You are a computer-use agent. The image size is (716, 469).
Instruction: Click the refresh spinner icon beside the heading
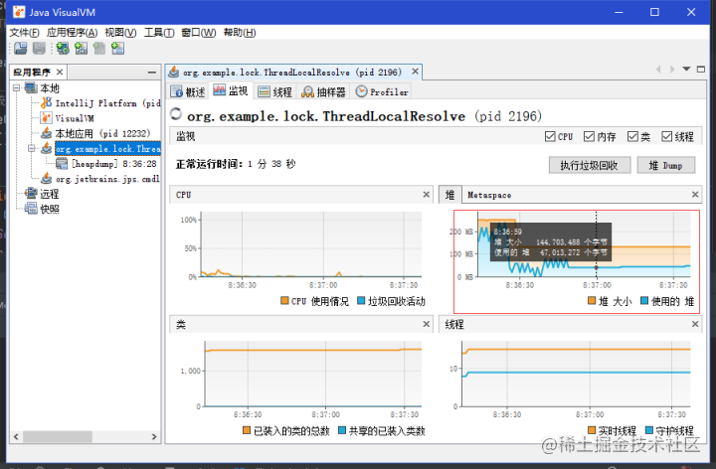pyautogui.click(x=176, y=114)
